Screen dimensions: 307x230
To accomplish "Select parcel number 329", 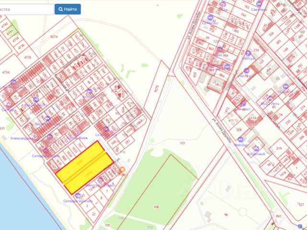I will tap(239, 130).
